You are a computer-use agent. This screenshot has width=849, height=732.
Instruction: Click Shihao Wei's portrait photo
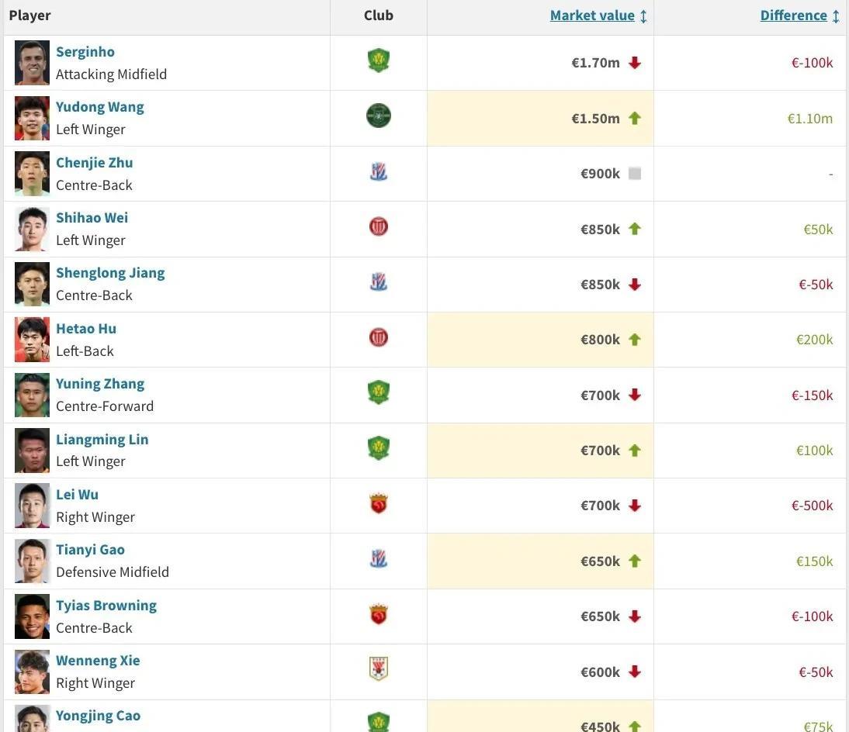click(x=32, y=230)
